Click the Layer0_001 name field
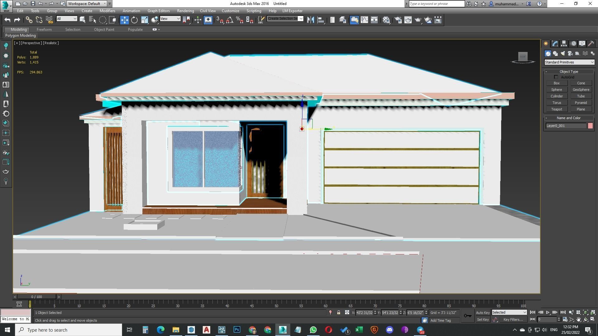 [x=566, y=126]
